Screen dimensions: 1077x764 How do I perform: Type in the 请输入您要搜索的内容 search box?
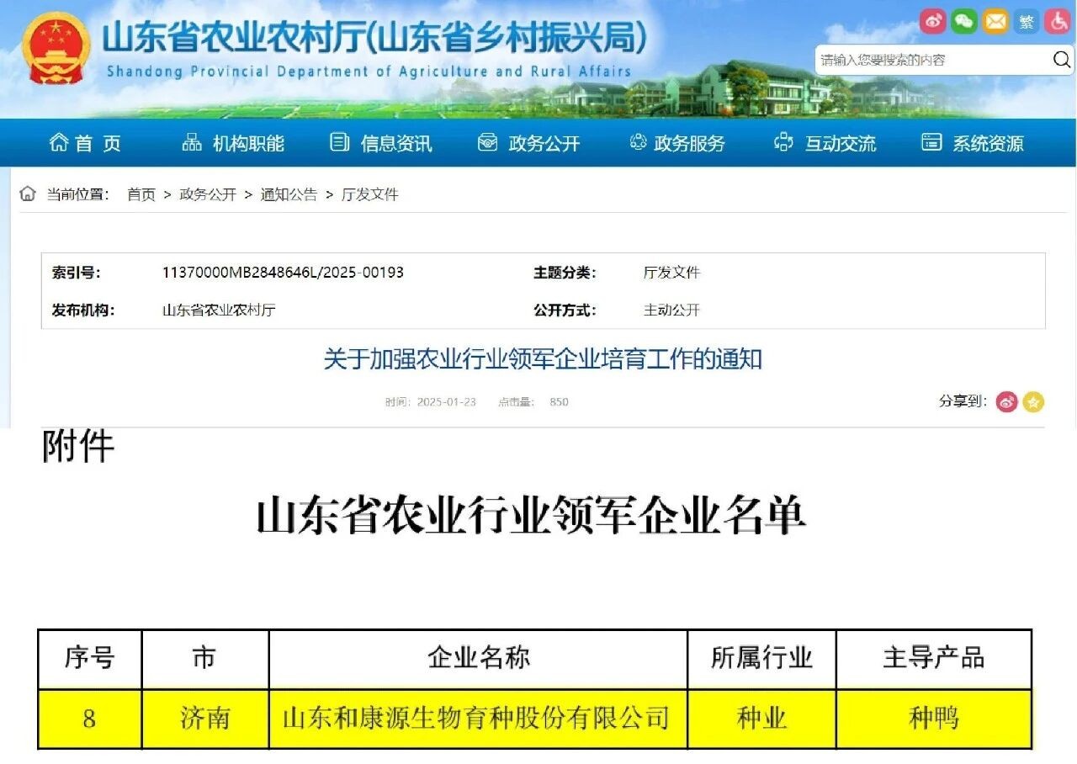[930, 60]
